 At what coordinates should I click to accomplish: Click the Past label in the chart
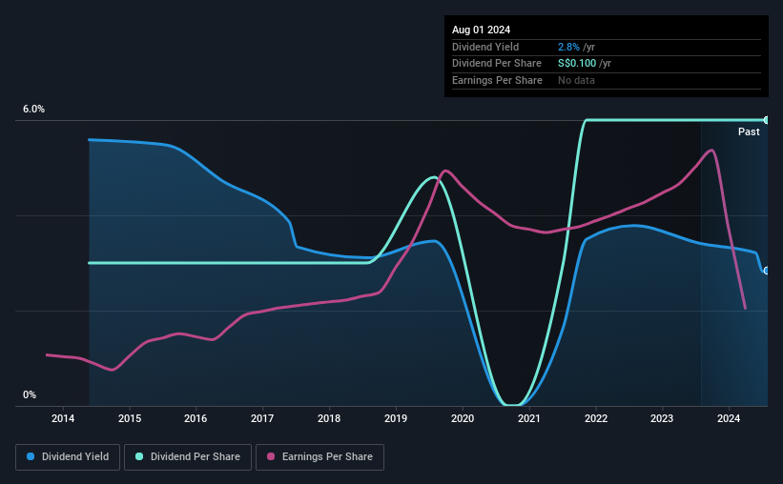pyautogui.click(x=749, y=131)
